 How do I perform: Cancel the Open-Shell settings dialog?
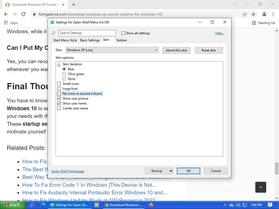[x=216, y=171]
